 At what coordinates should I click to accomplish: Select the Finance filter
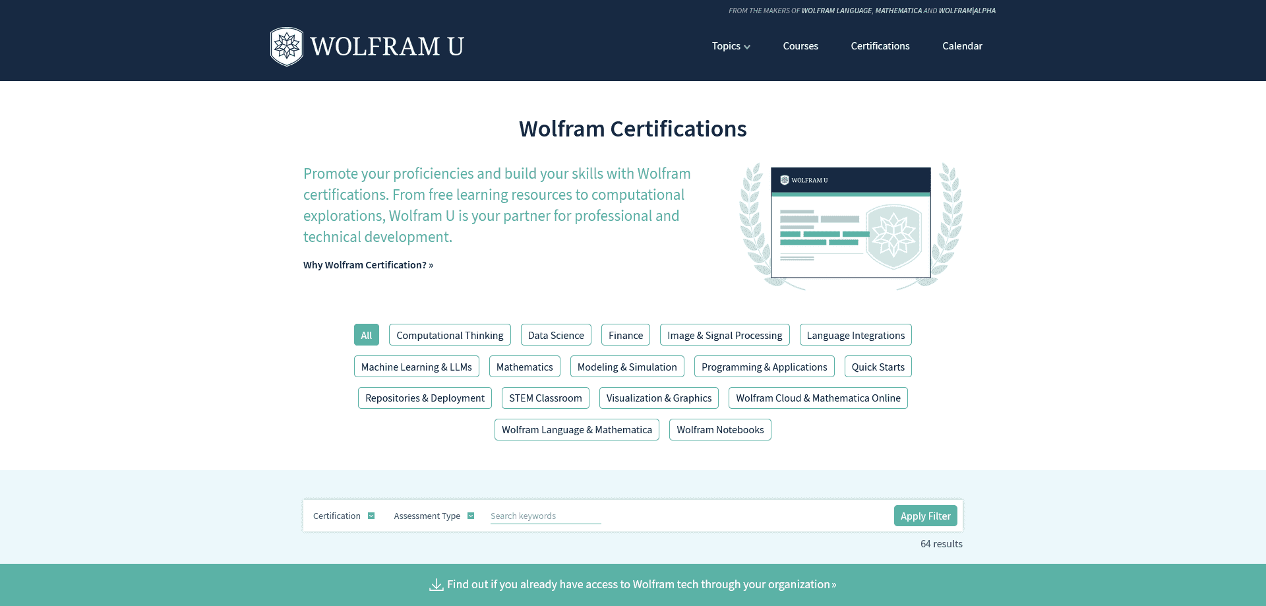click(x=626, y=335)
